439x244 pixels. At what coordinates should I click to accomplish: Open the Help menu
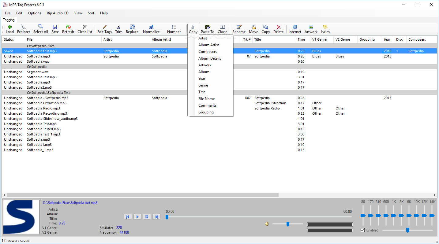(104, 13)
